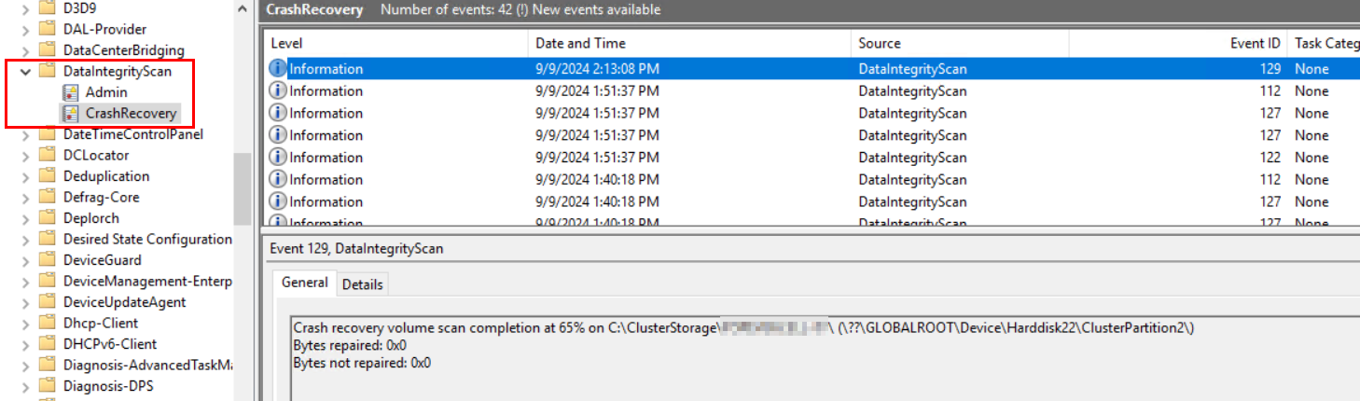Switch to the General tab

pos(305,283)
